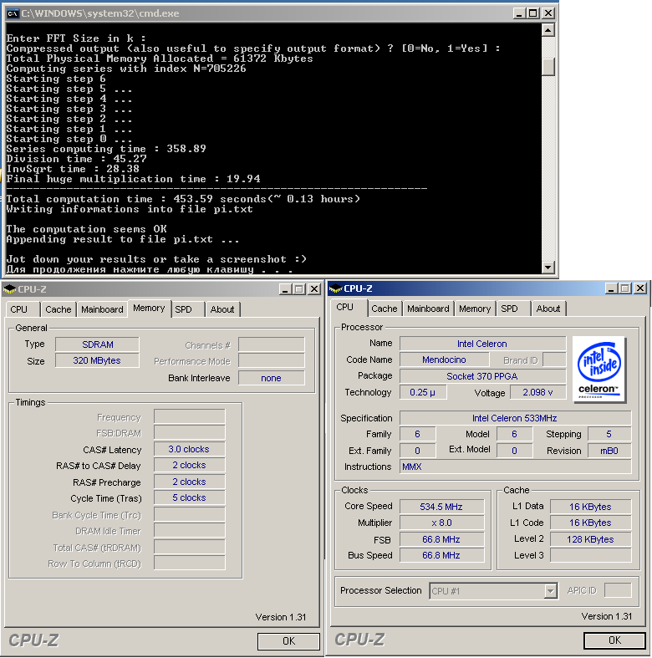
Task: Click OK in the right CPU-Z window
Action: point(614,640)
